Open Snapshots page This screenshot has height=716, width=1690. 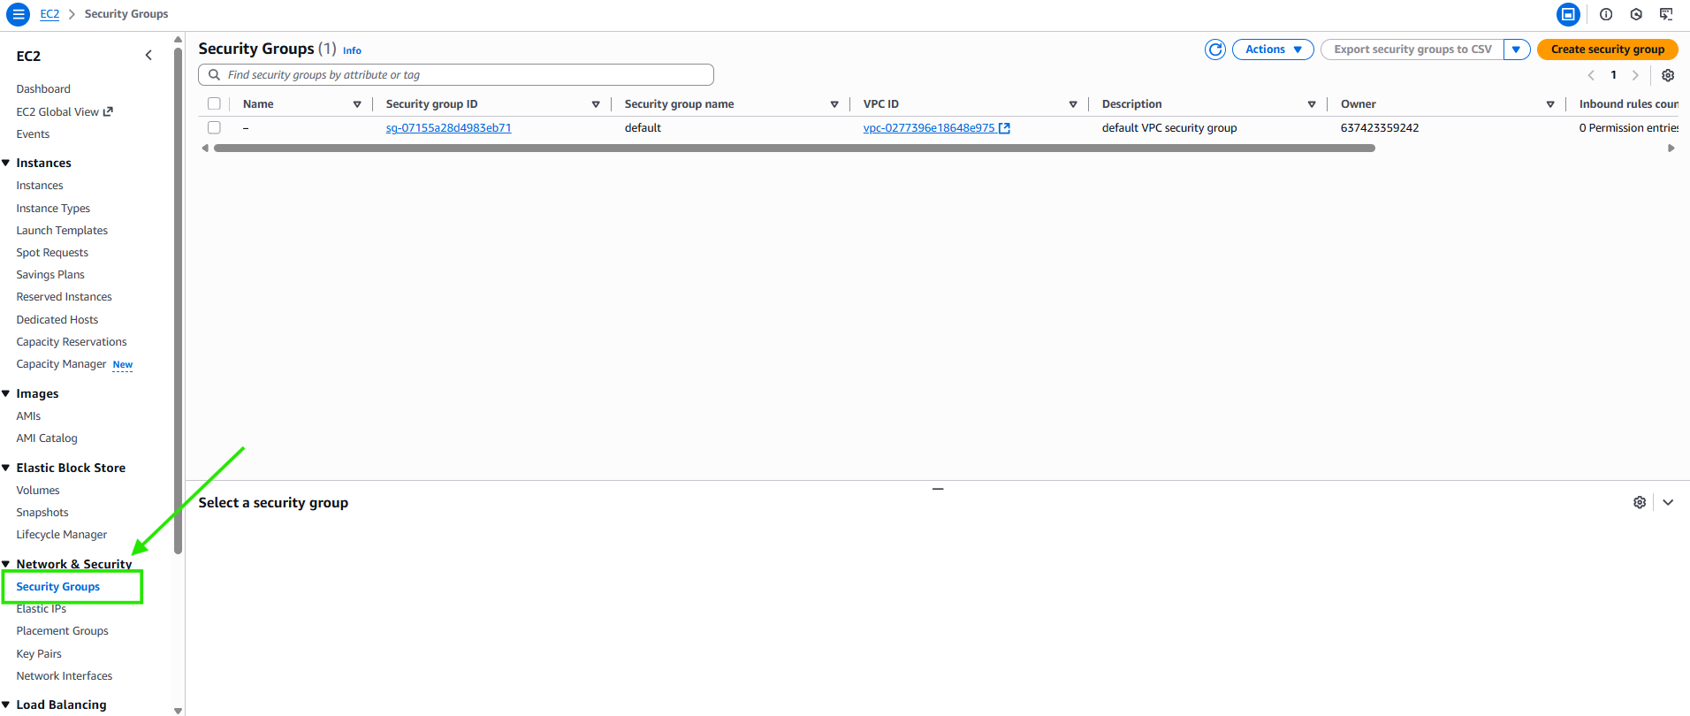tap(42, 513)
